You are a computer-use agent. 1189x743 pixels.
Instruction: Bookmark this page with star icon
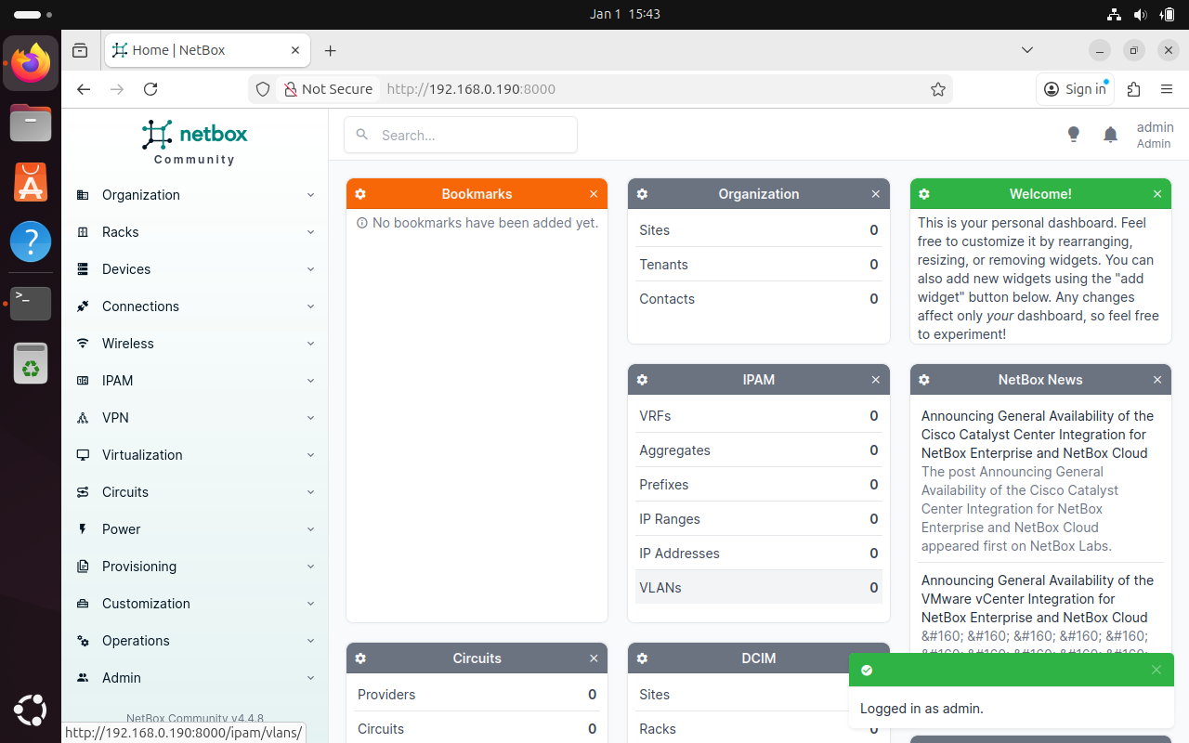[x=938, y=89]
